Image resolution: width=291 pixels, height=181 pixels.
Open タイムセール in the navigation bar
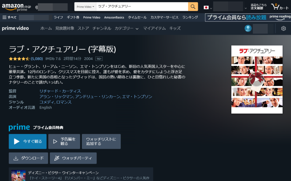137,17
